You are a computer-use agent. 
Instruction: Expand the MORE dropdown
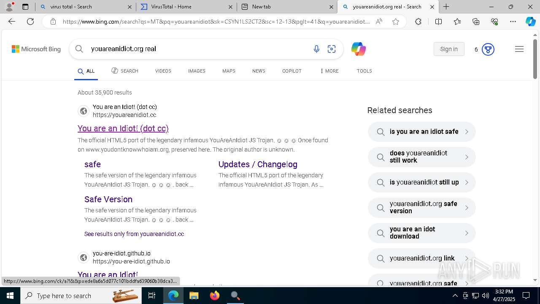click(329, 71)
